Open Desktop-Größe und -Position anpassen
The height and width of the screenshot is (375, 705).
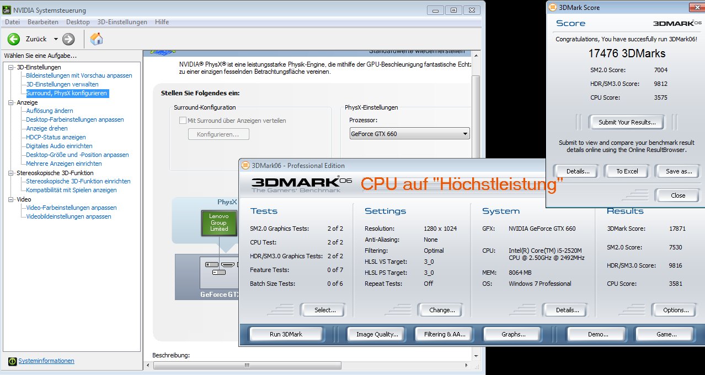click(x=77, y=155)
